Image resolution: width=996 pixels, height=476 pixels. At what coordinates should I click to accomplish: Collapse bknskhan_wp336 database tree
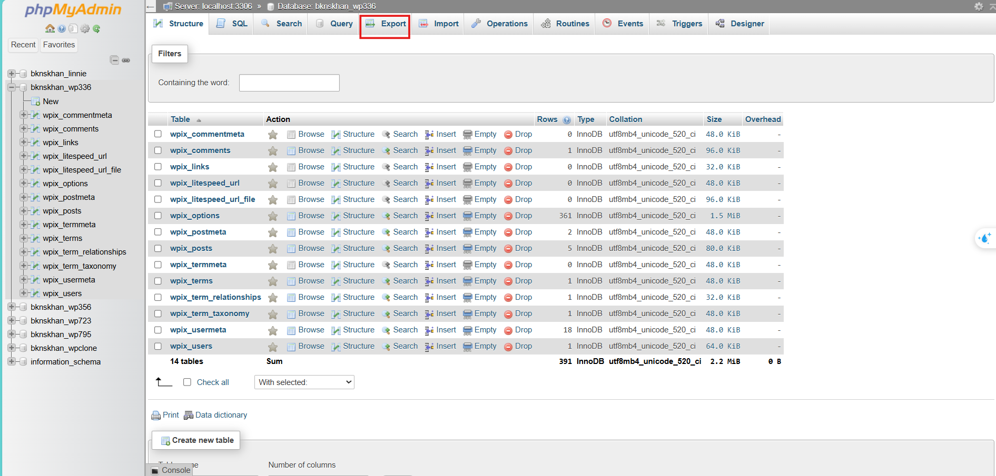[x=11, y=87]
